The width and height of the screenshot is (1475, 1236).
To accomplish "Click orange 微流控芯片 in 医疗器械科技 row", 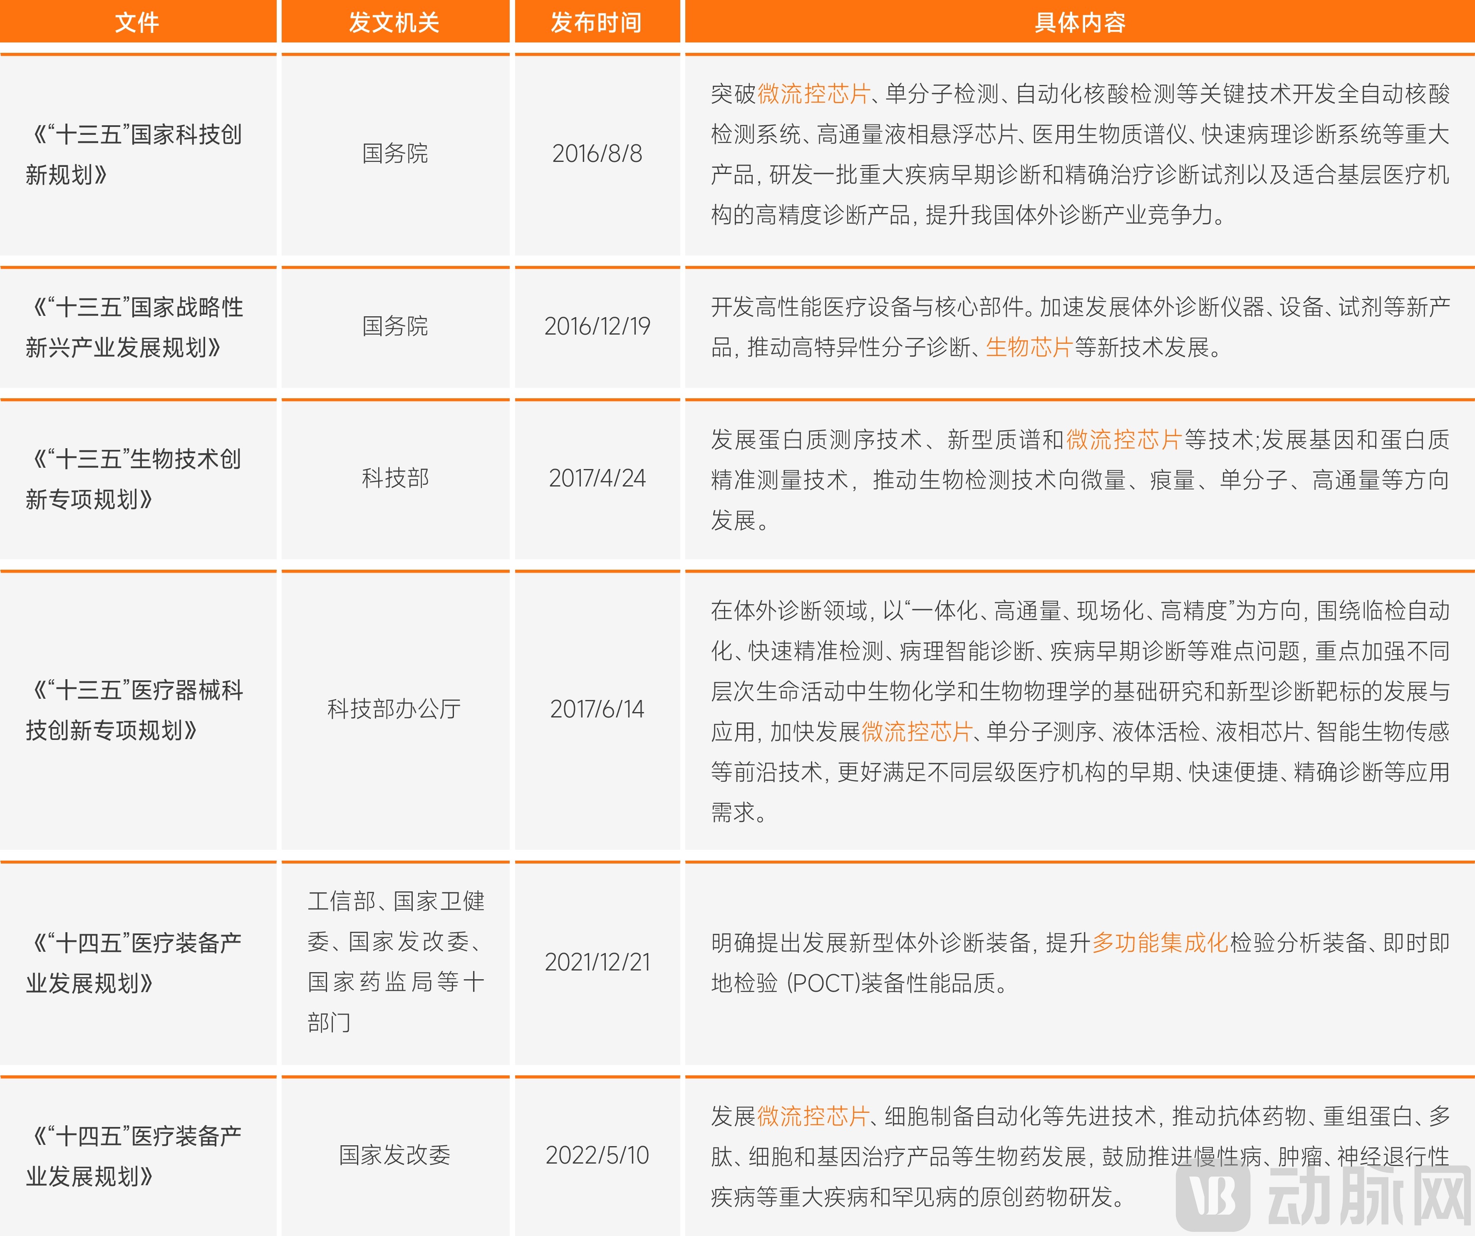I will point(917,732).
